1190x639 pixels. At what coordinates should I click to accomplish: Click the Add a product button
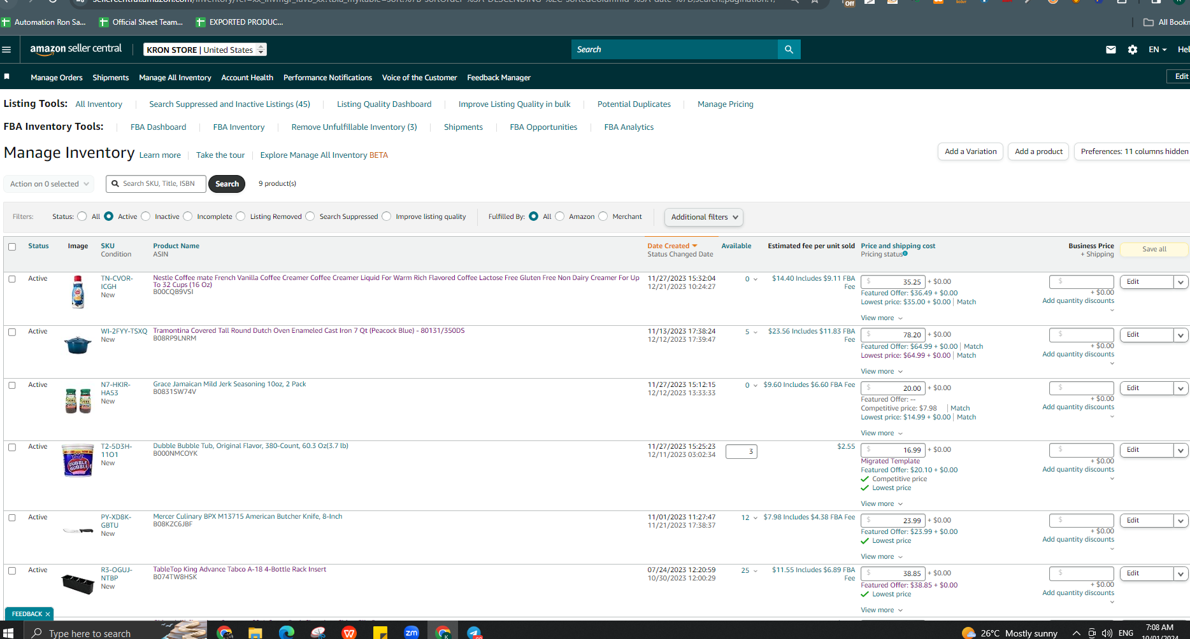coord(1039,151)
